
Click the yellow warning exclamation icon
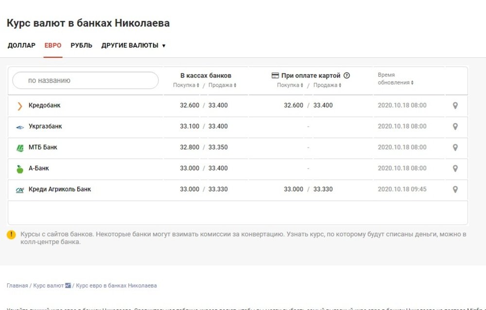pyautogui.click(x=11, y=234)
